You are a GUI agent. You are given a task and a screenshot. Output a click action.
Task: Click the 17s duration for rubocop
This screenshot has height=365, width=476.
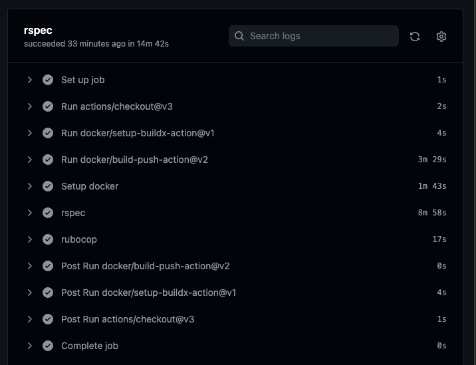pyautogui.click(x=439, y=239)
